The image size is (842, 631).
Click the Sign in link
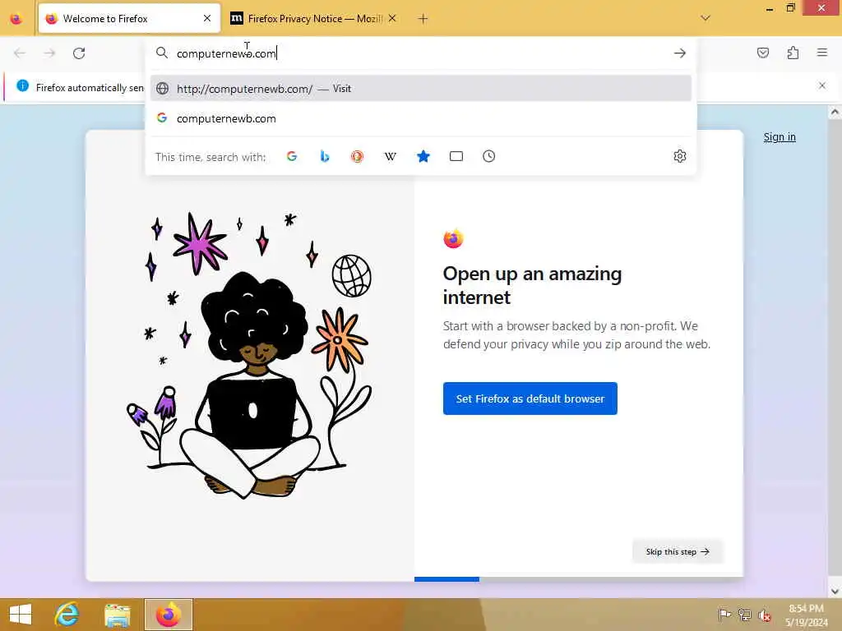pos(780,137)
